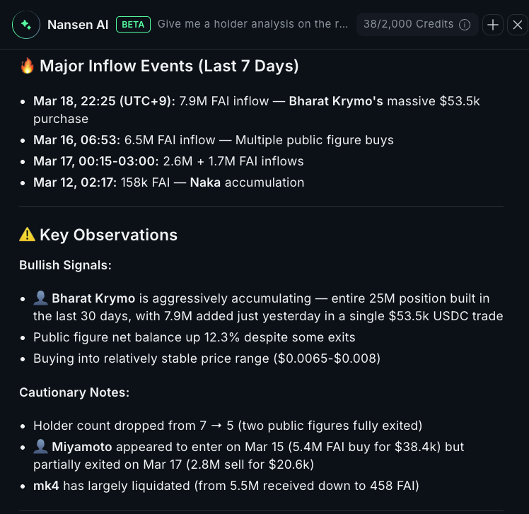
Task: Click the BETA badge
Action: (x=132, y=25)
